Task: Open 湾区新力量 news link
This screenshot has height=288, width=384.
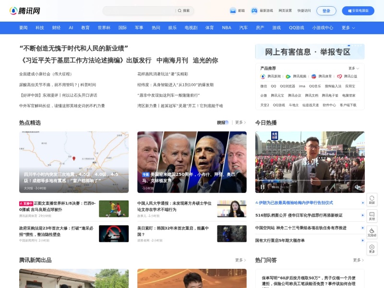Action: click(180, 106)
